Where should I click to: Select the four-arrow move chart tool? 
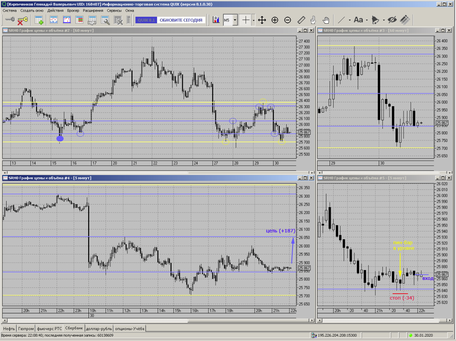click(x=262, y=20)
